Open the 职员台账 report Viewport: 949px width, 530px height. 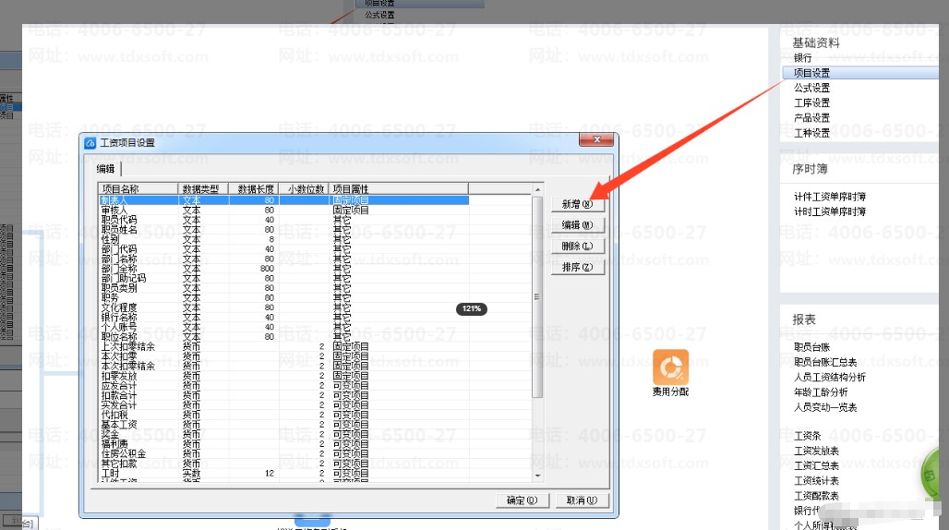click(811, 347)
